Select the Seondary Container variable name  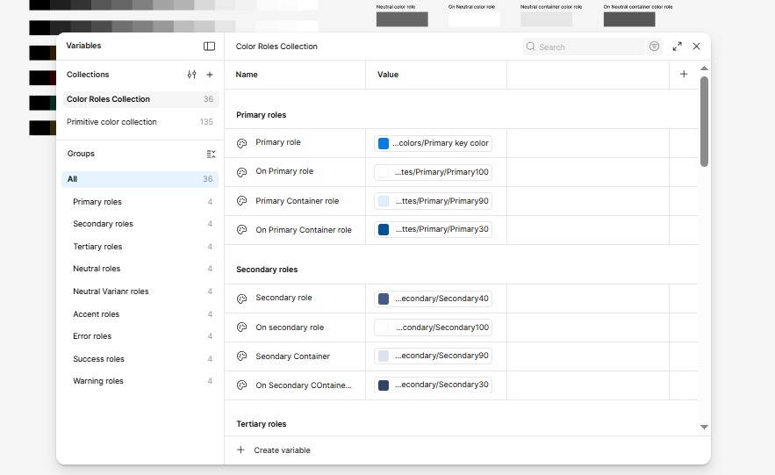click(x=292, y=356)
